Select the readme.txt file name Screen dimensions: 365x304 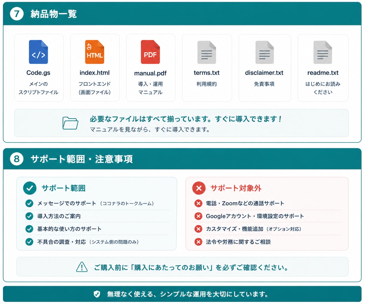323,73
